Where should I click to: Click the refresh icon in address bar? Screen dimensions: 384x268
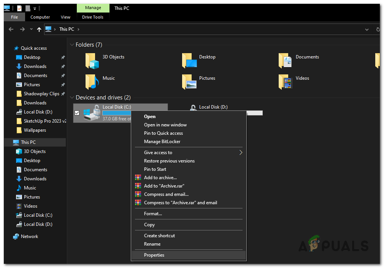(x=377, y=29)
